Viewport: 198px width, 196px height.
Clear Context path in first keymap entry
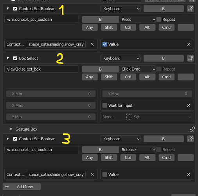click(x=92, y=44)
